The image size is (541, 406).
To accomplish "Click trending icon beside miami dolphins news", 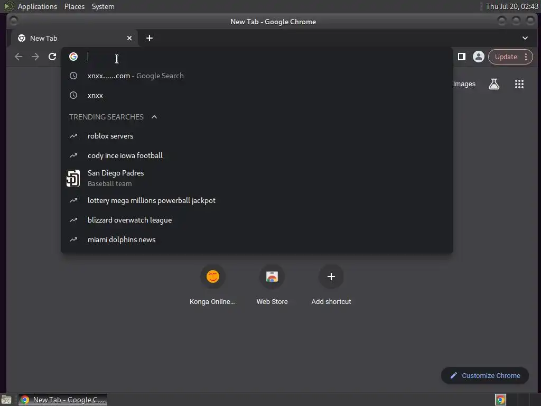I will pos(73,239).
